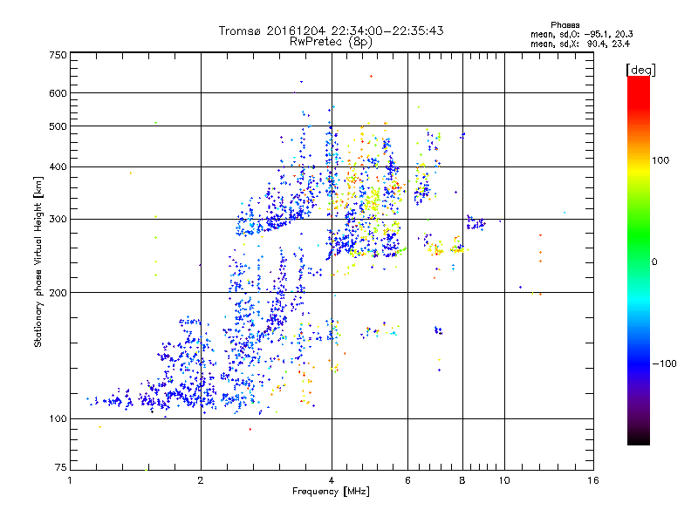Click the 'RwPretec (8p)' subtitle

point(331,42)
